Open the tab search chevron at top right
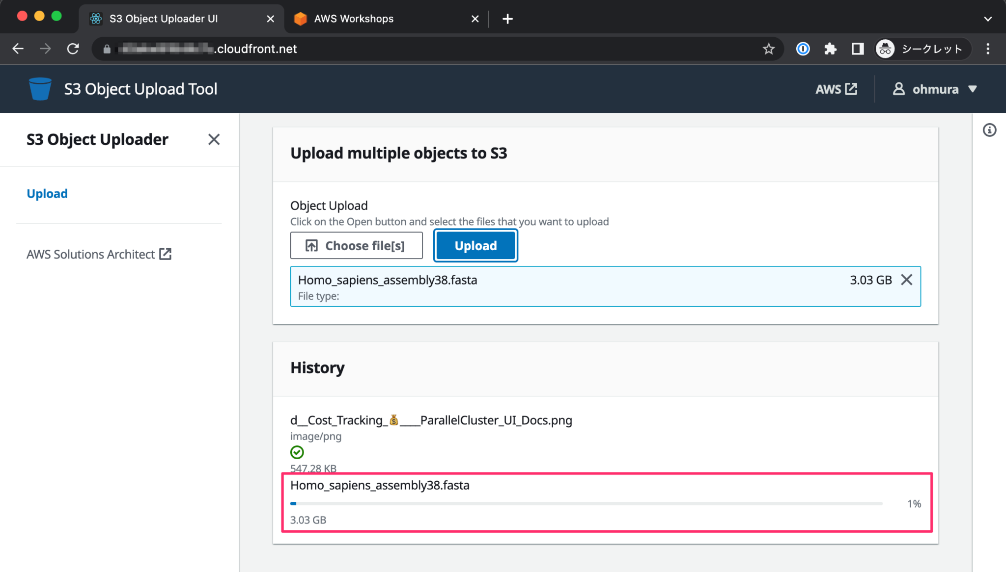Viewport: 1006px width, 572px height. [x=988, y=19]
